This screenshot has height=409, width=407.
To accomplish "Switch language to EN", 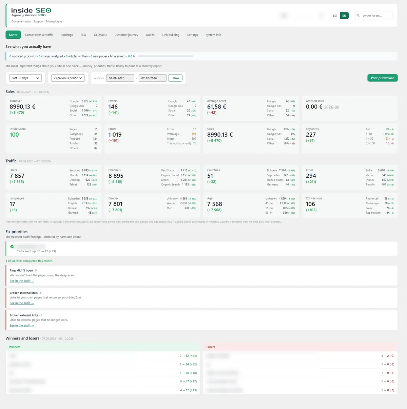I will click(344, 16).
